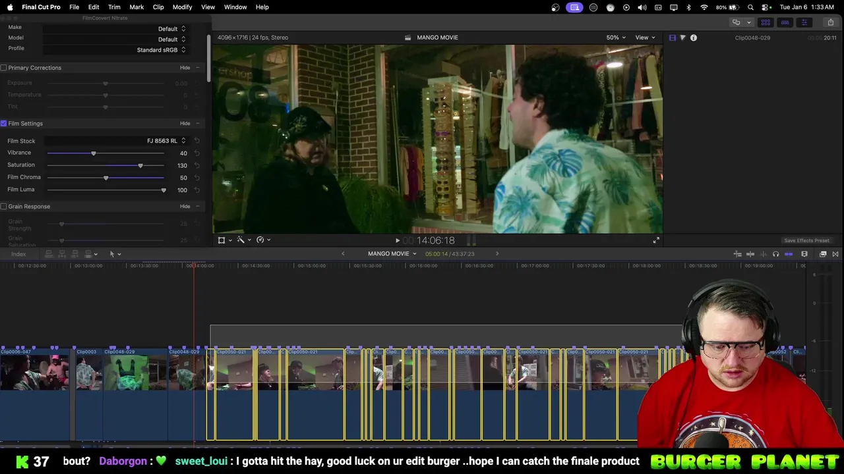Select Clip0003 in the timeline

tap(89, 394)
